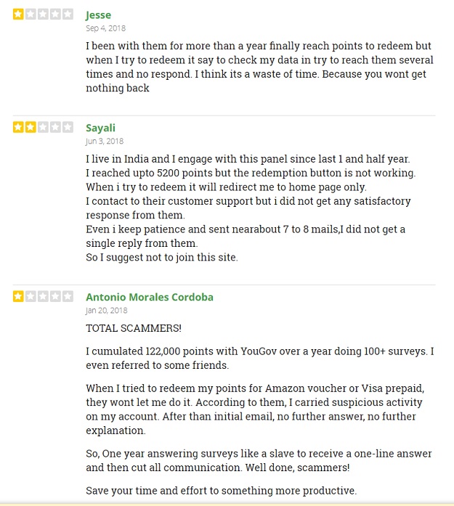Click the 'TOTAL SCAMMERS!' heading text

tap(134, 328)
